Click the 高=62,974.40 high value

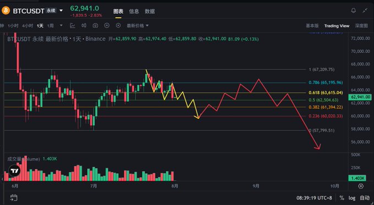point(152,39)
